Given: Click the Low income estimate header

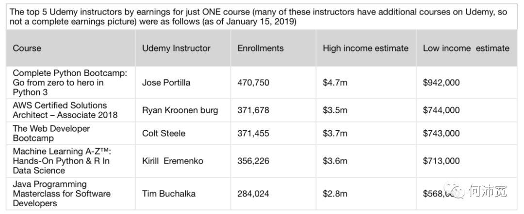Looking at the screenshot, I should pos(466,48).
